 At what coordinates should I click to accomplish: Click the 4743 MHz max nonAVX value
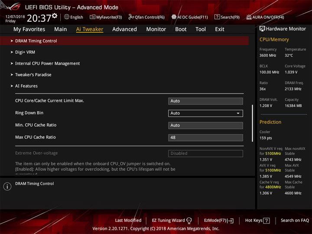tap(293, 159)
